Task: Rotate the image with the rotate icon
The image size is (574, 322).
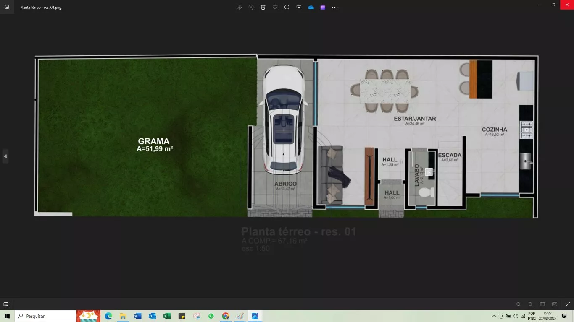Action: 251,7
